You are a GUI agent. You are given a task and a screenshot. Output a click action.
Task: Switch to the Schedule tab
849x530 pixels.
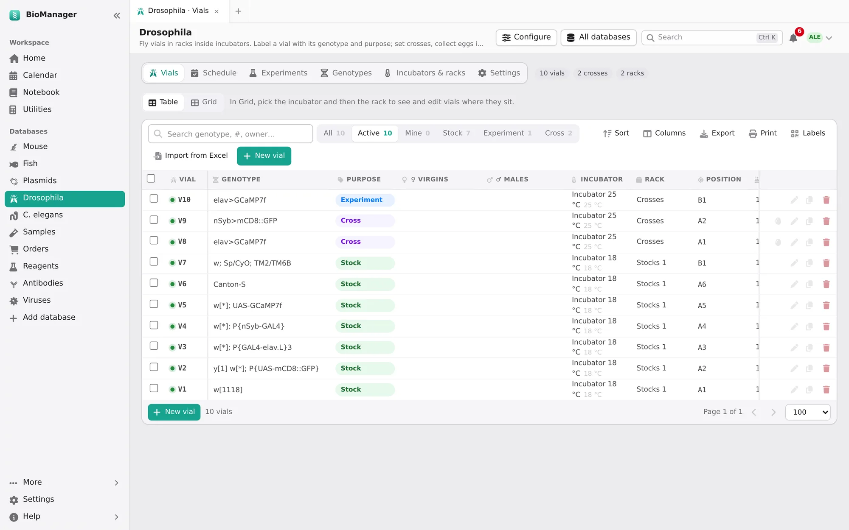(x=214, y=73)
